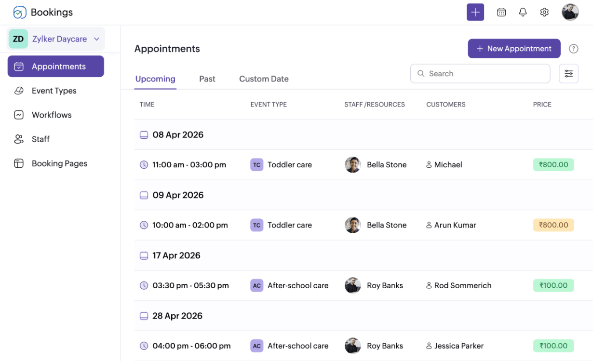
Task: Select the 04:00 pm - 06:00 pm time
Action: [191, 346]
